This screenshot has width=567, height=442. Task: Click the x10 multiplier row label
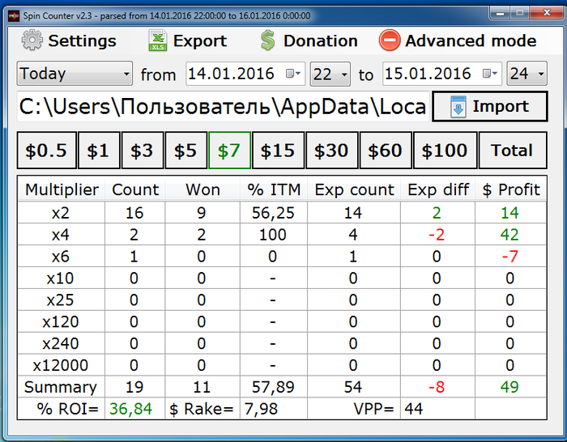point(61,278)
